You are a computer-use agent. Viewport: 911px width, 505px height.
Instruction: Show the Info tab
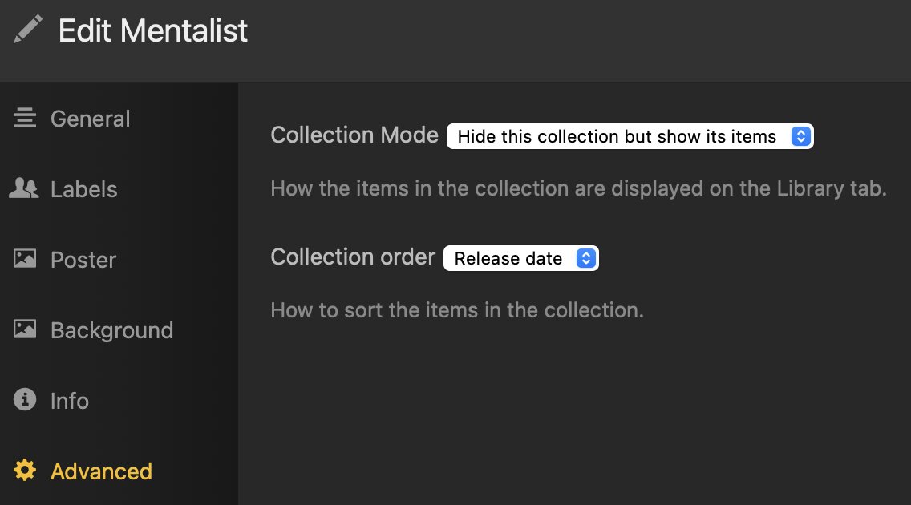pyautogui.click(x=69, y=401)
